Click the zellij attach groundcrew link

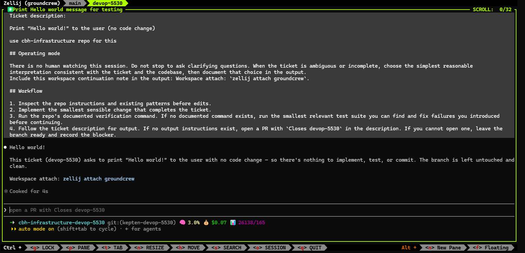pyautogui.click(x=99, y=179)
